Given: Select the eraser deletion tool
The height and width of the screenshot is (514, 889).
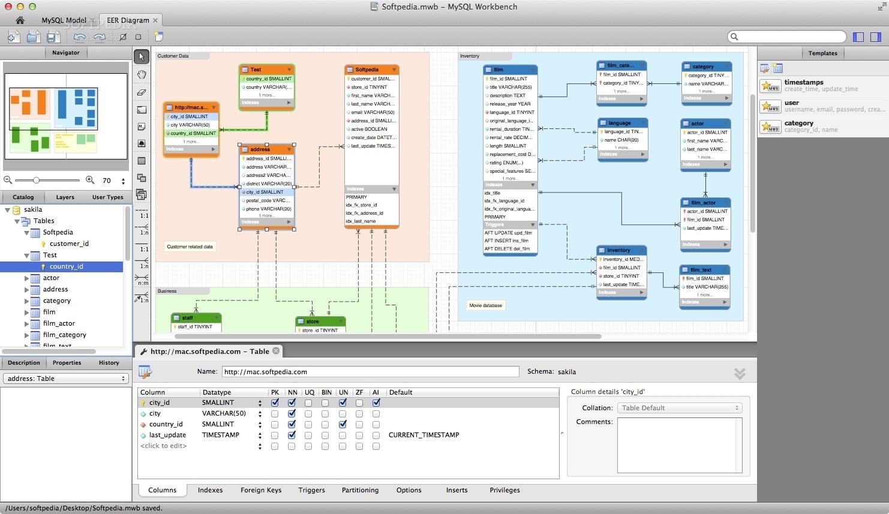Looking at the screenshot, I should (142, 92).
